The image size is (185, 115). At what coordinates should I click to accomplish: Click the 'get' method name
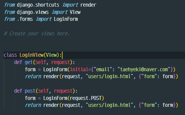tap(29, 62)
